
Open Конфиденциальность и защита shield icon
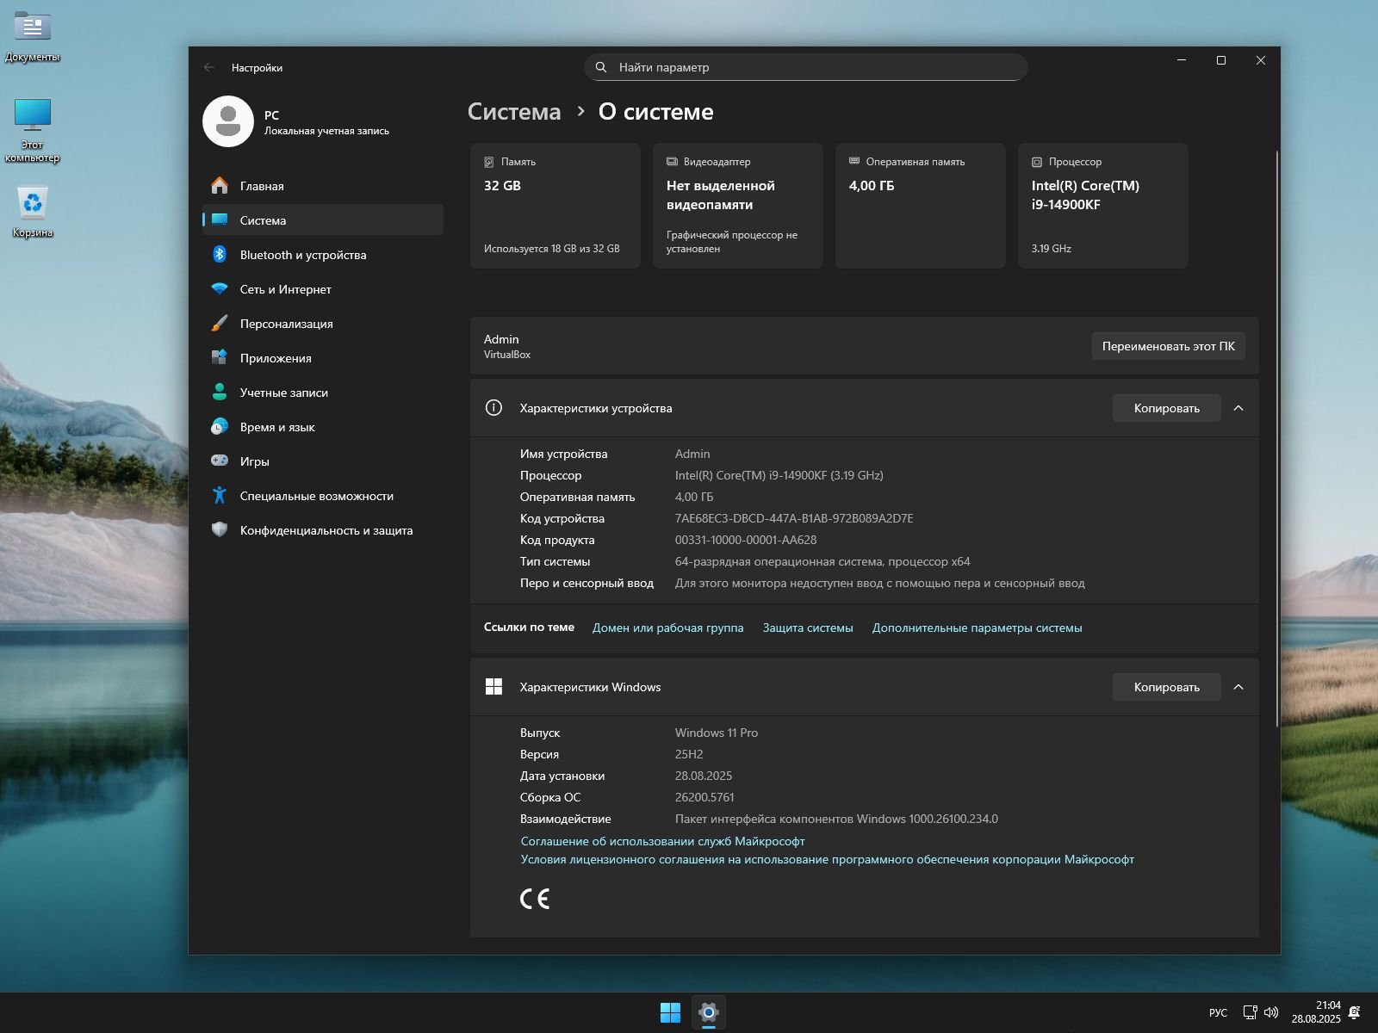click(x=220, y=530)
